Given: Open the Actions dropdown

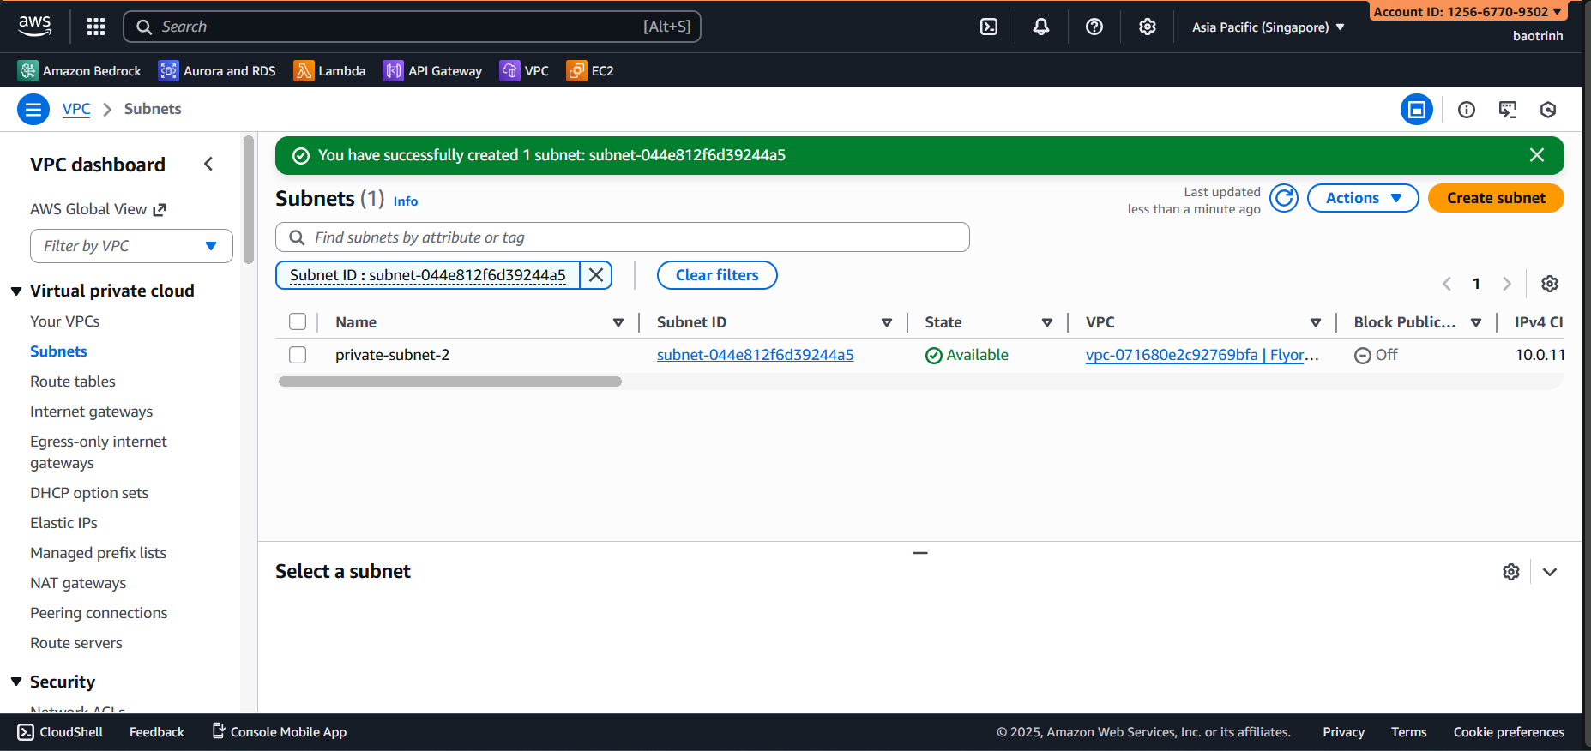Looking at the screenshot, I should click(1362, 198).
